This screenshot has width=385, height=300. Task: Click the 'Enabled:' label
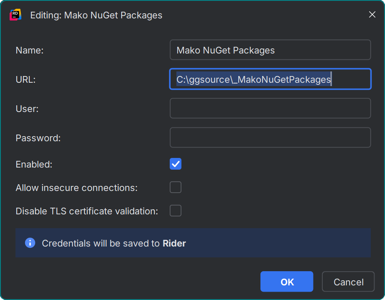click(x=34, y=164)
